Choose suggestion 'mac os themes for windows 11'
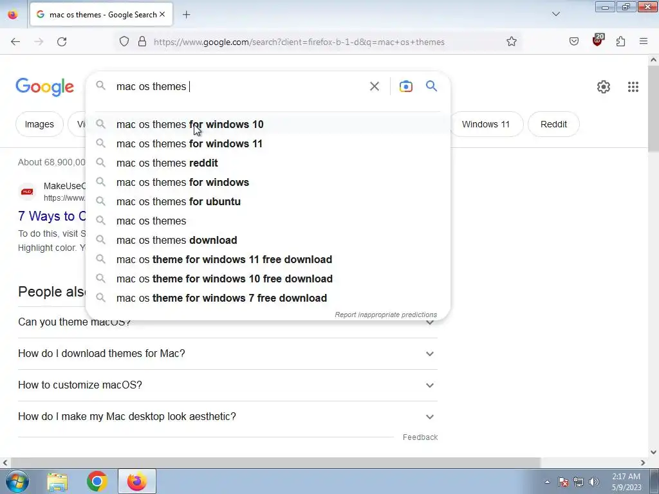659x494 pixels. [x=268, y=143]
